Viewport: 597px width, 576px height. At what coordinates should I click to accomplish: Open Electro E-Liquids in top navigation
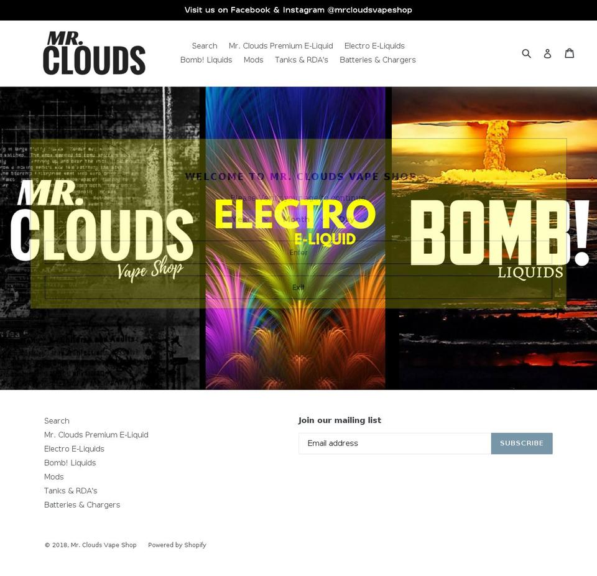coord(374,46)
